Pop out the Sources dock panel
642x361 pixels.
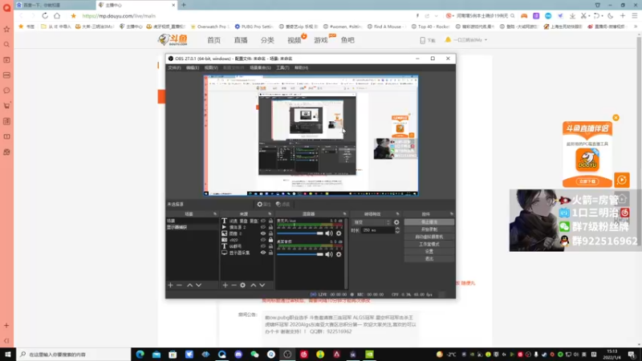(x=270, y=213)
